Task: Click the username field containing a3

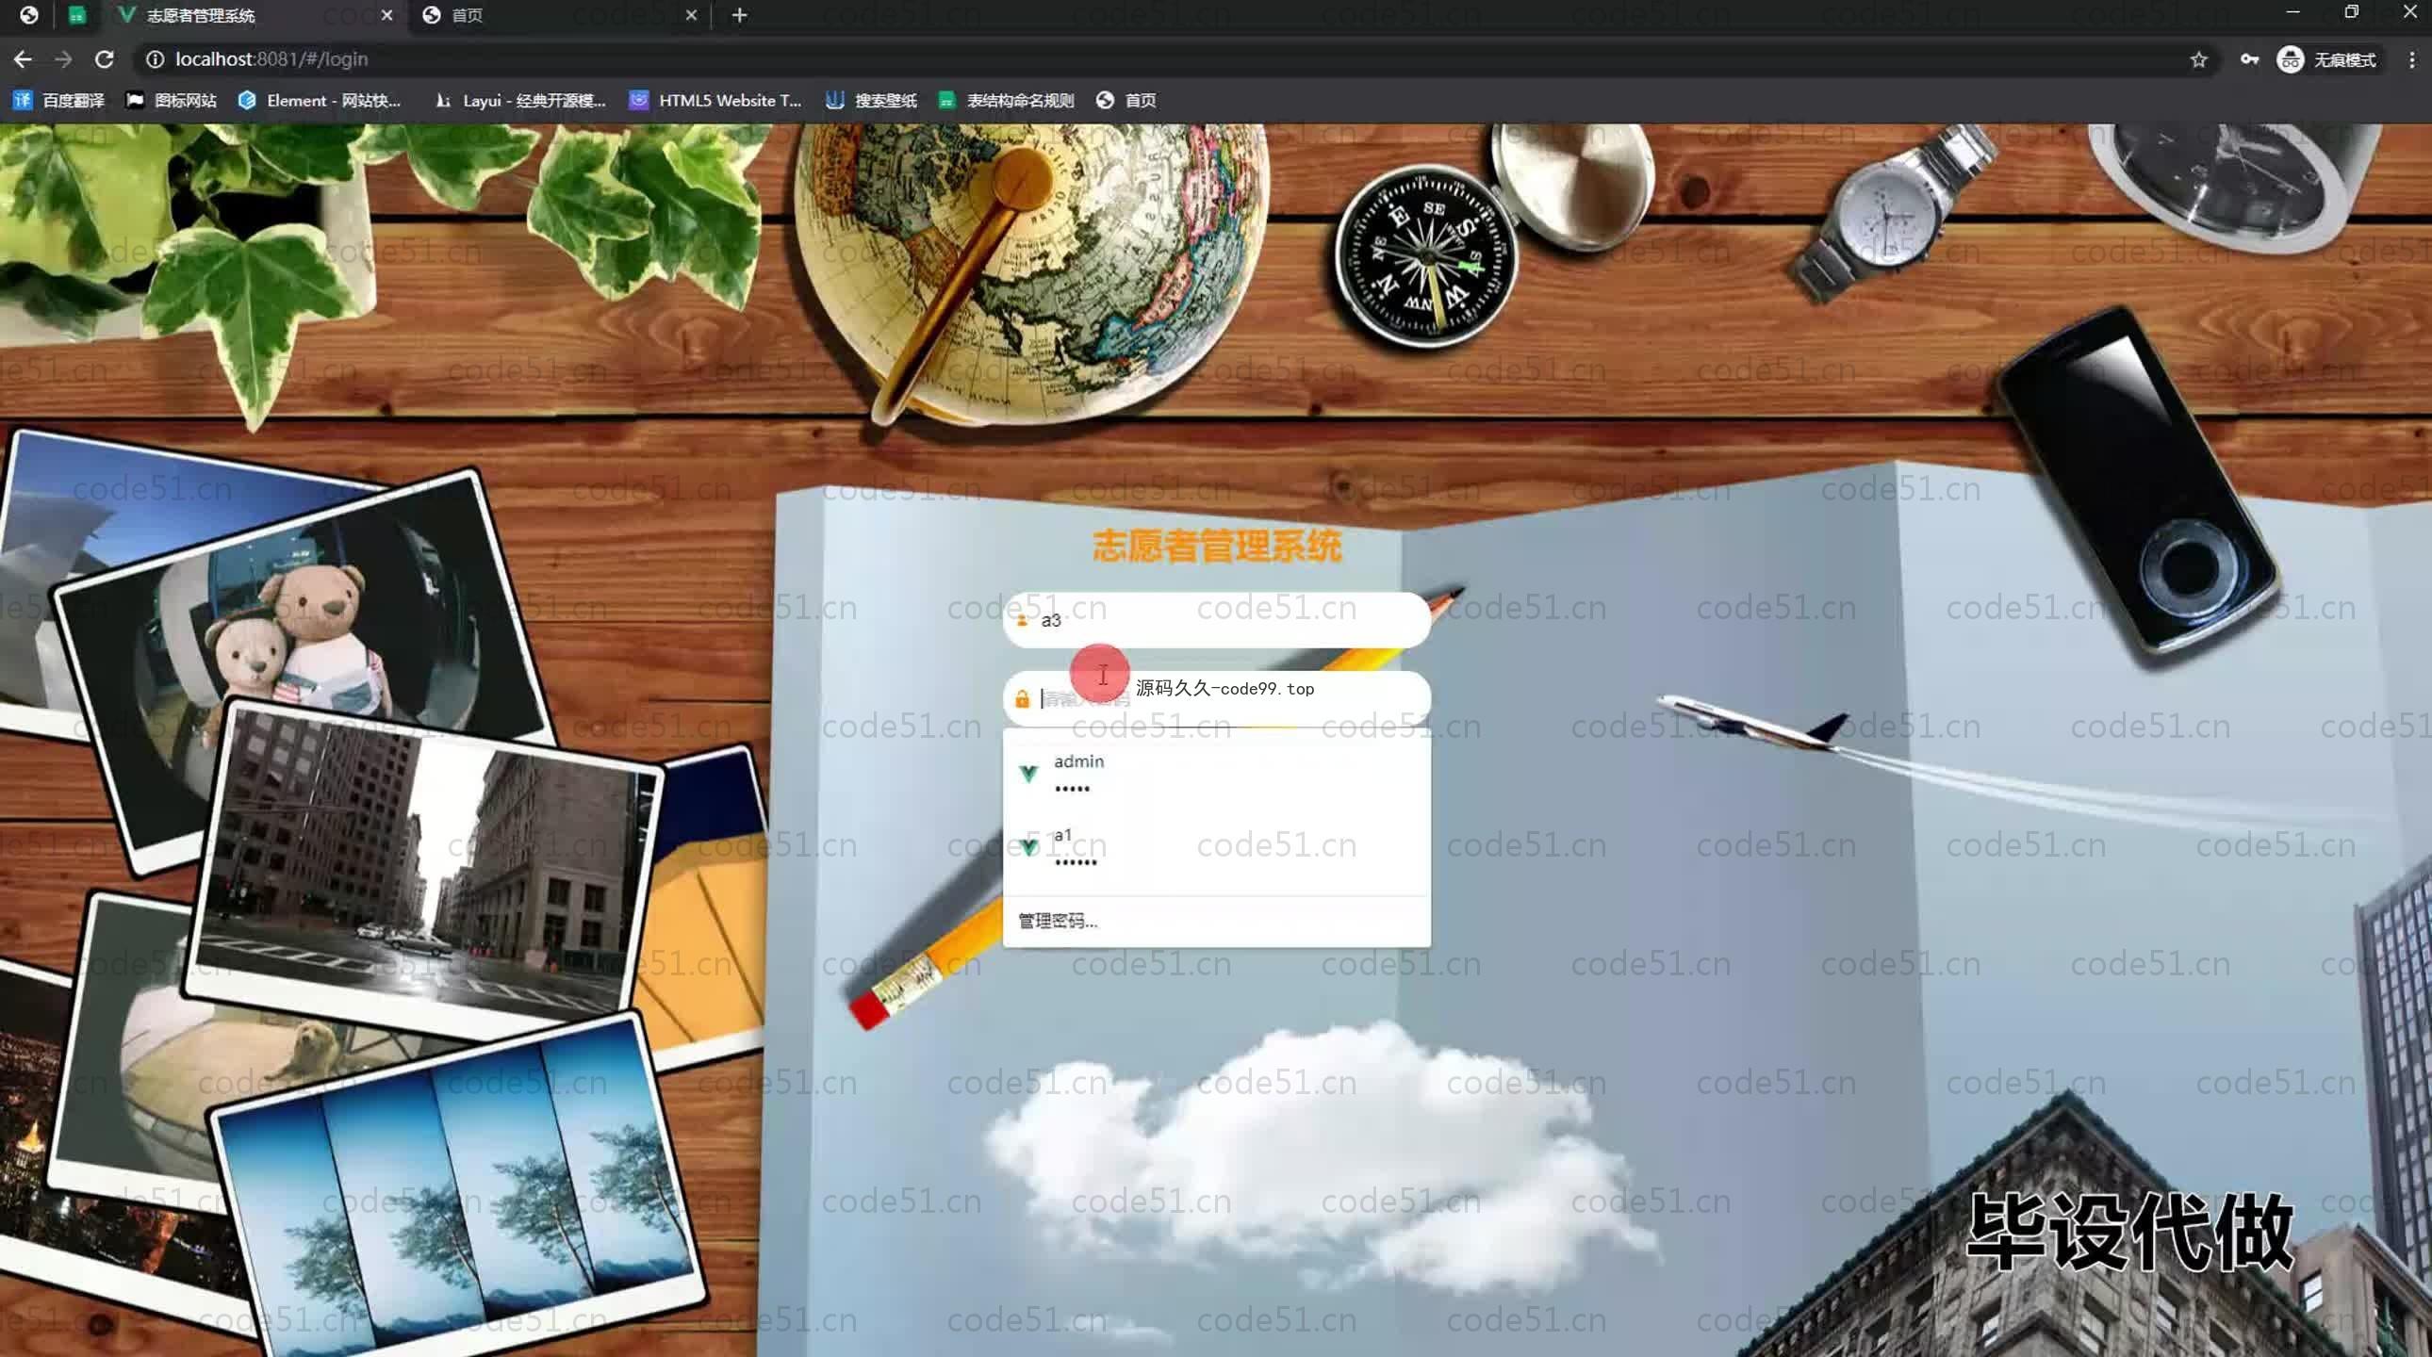Action: point(1216,620)
